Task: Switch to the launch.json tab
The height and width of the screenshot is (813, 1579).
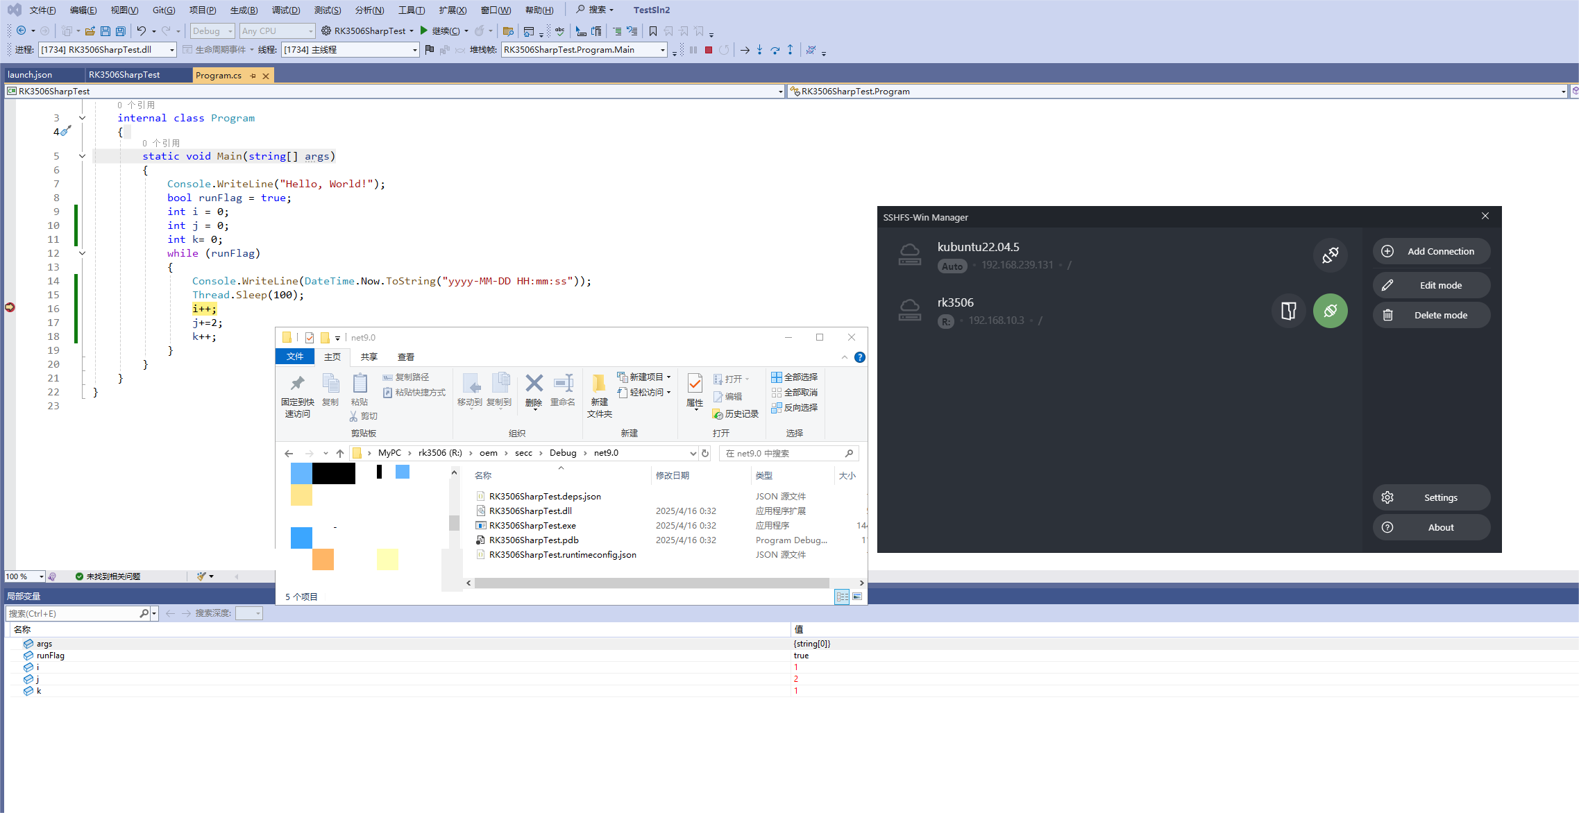Action: pyautogui.click(x=30, y=75)
